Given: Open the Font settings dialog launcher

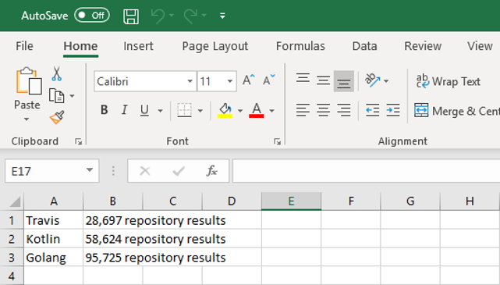Looking at the screenshot, I should (x=277, y=141).
